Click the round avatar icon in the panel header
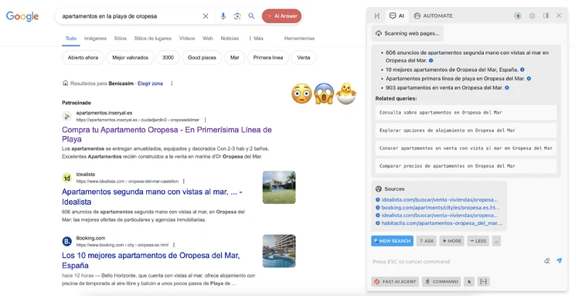This screenshot has width=575, height=296. [518, 15]
